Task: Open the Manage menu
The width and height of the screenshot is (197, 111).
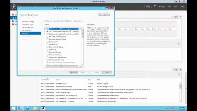Action: pyautogui.click(x=162, y=7)
